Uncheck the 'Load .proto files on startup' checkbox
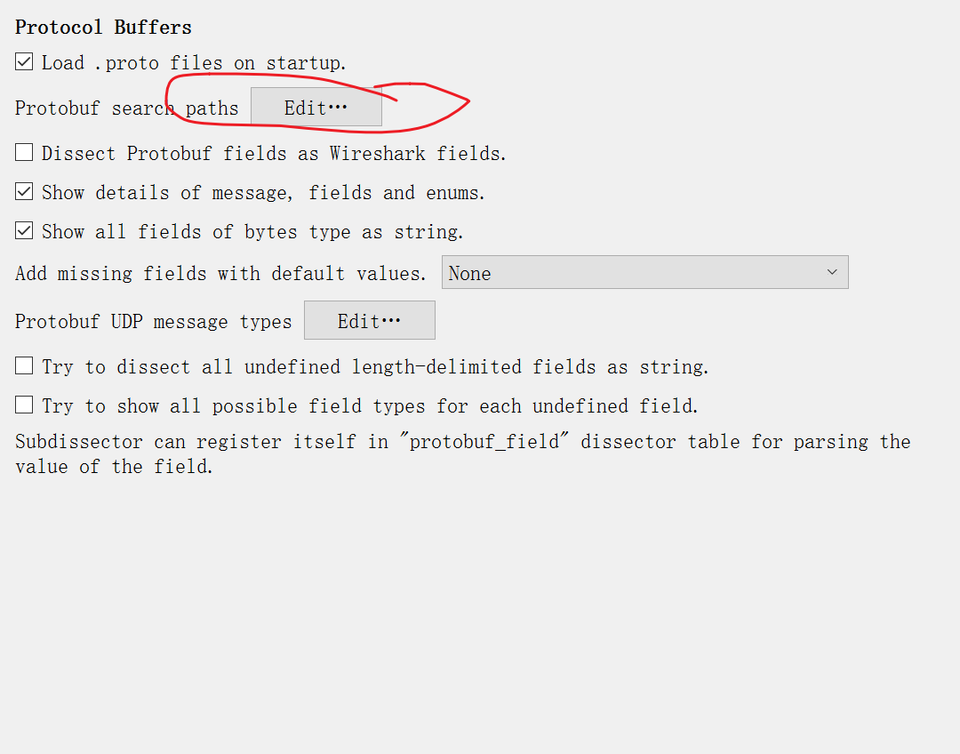Image resolution: width=960 pixels, height=754 pixels. click(24, 62)
